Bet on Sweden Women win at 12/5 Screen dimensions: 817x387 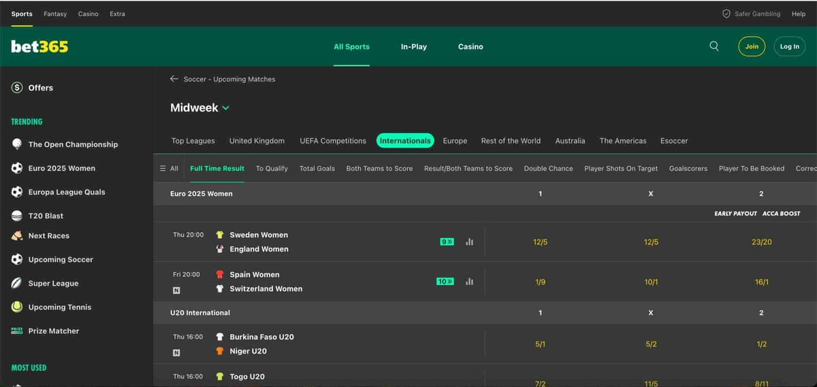coord(540,242)
